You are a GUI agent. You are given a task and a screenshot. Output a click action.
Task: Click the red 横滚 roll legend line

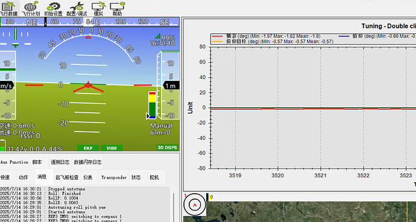click(217, 36)
